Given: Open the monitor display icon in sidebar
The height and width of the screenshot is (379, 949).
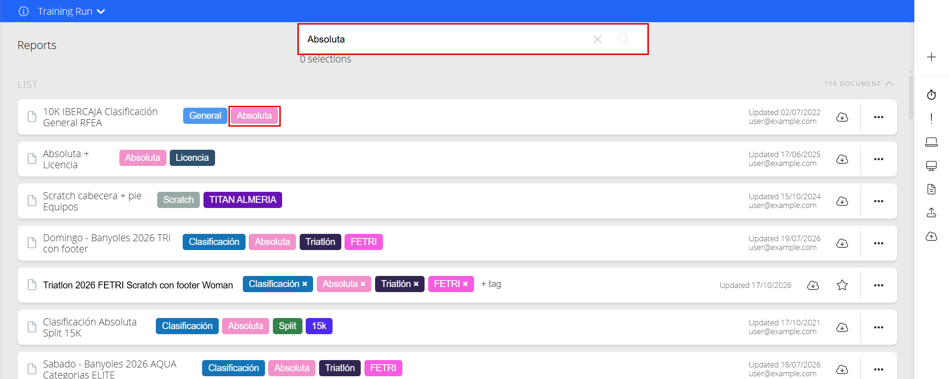Looking at the screenshot, I should [x=931, y=166].
